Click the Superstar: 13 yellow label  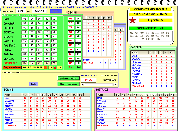(x=156, y=20)
